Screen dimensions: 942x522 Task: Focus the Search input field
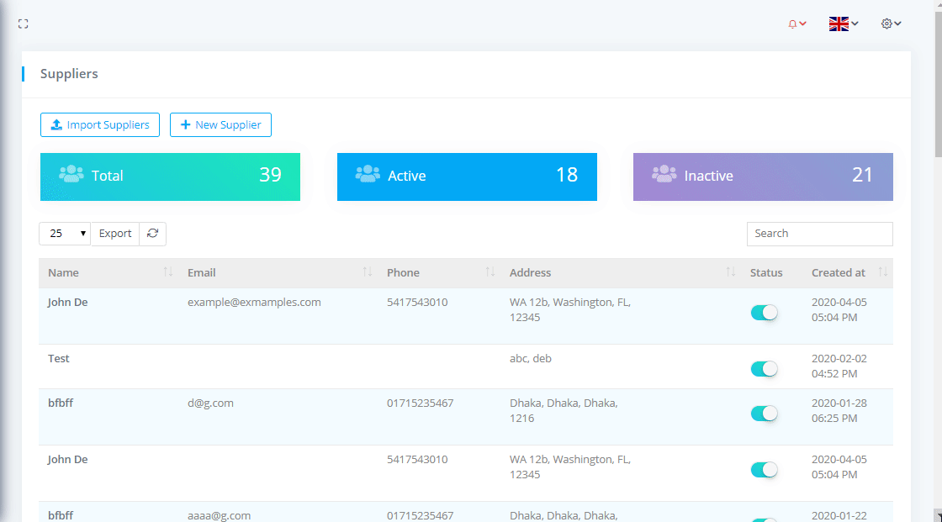point(819,234)
